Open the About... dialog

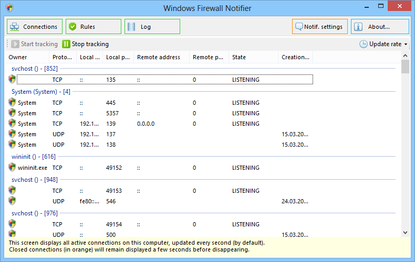(x=380, y=26)
